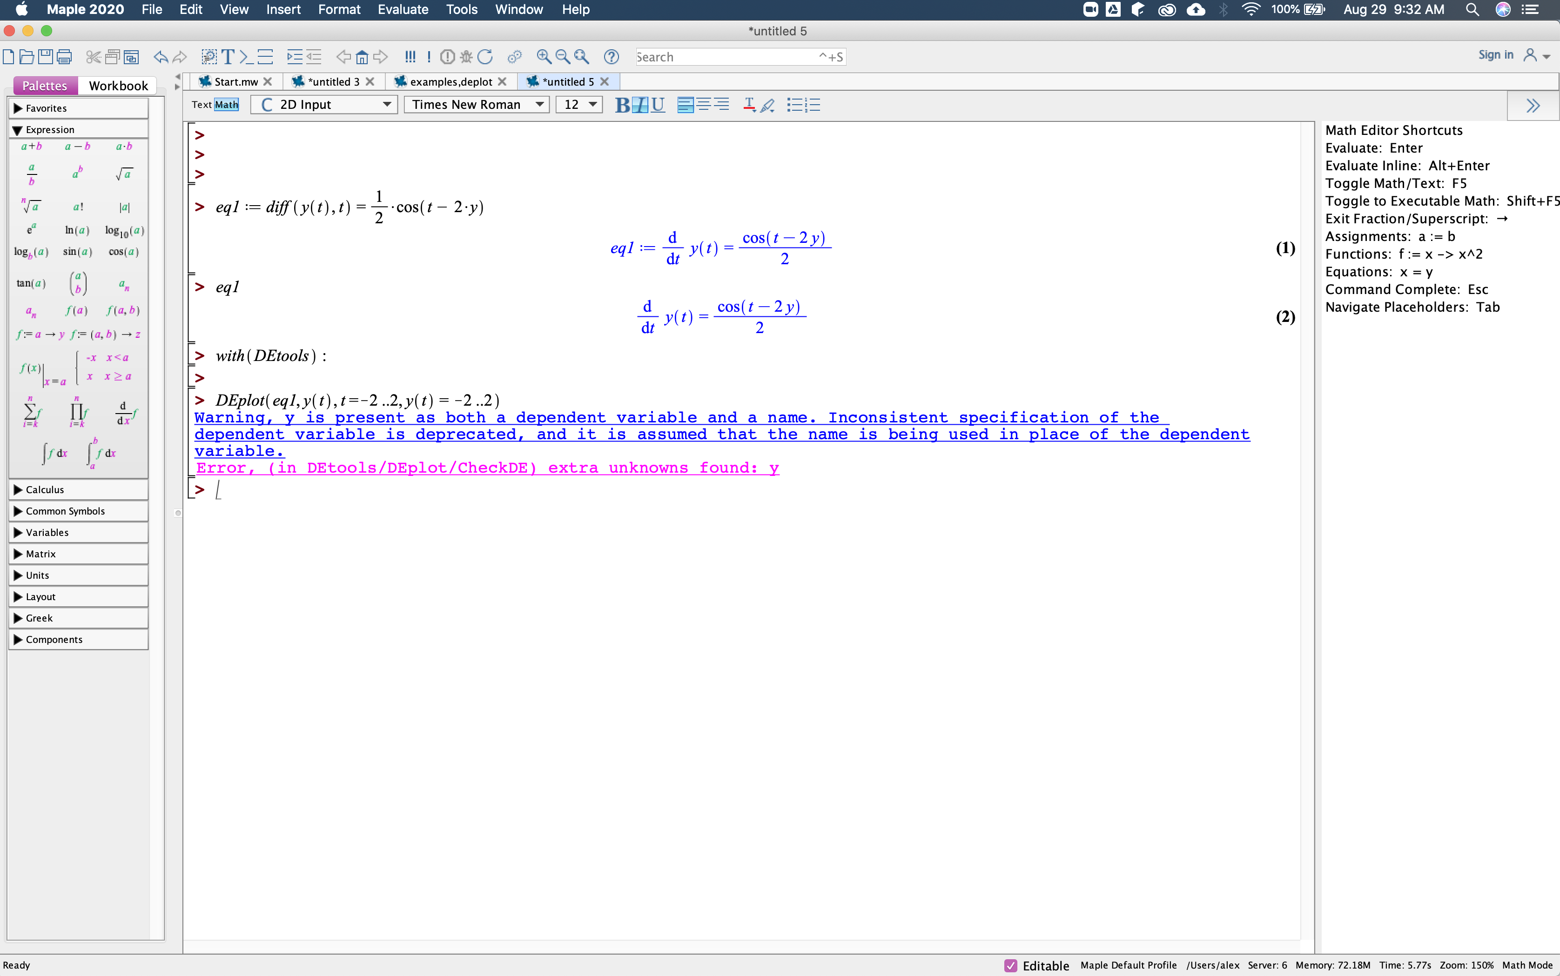
Task: Insert Maple prompt with >_ icon
Action: pos(246,57)
